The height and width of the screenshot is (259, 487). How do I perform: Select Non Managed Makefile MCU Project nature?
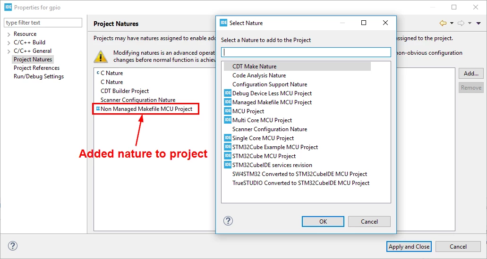tap(146, 109)
